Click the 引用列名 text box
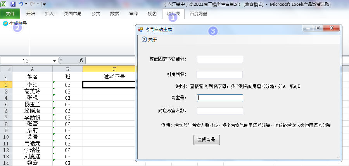The height and width of the screenshot is (166, 349). pyautogui.click(x=220, y=74)
